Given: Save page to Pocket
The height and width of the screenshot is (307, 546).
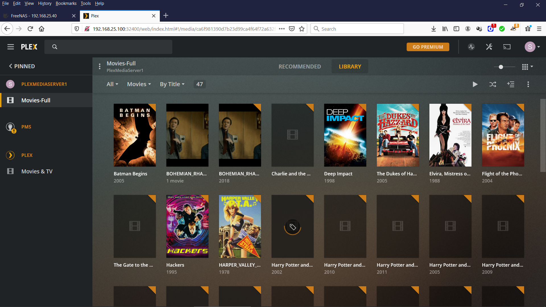Looking at the screenshot, I should click(x=292, y=29).
